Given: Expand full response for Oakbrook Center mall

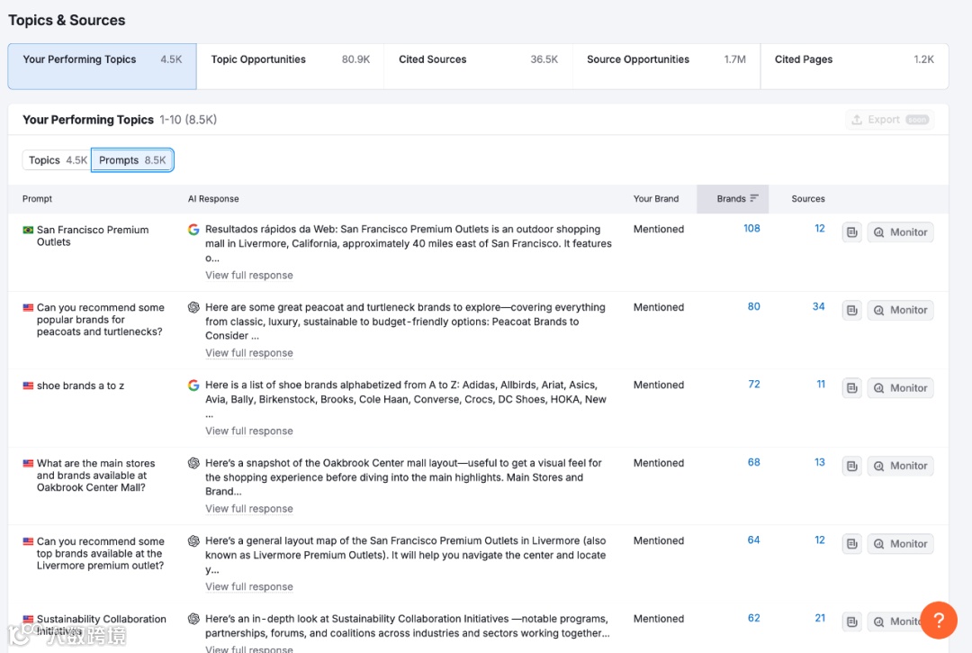Looking at the screenshot, I should (x=249, y=509).
